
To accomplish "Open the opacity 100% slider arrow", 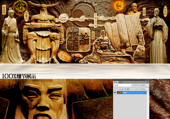I will [x=147, y=85].
